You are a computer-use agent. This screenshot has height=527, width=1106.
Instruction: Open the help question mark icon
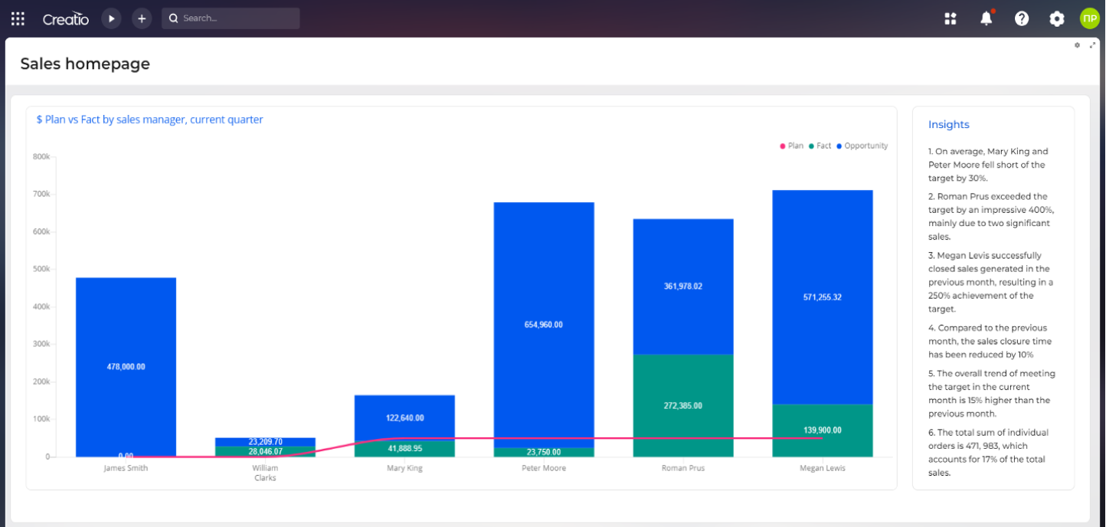(1022, 18)
